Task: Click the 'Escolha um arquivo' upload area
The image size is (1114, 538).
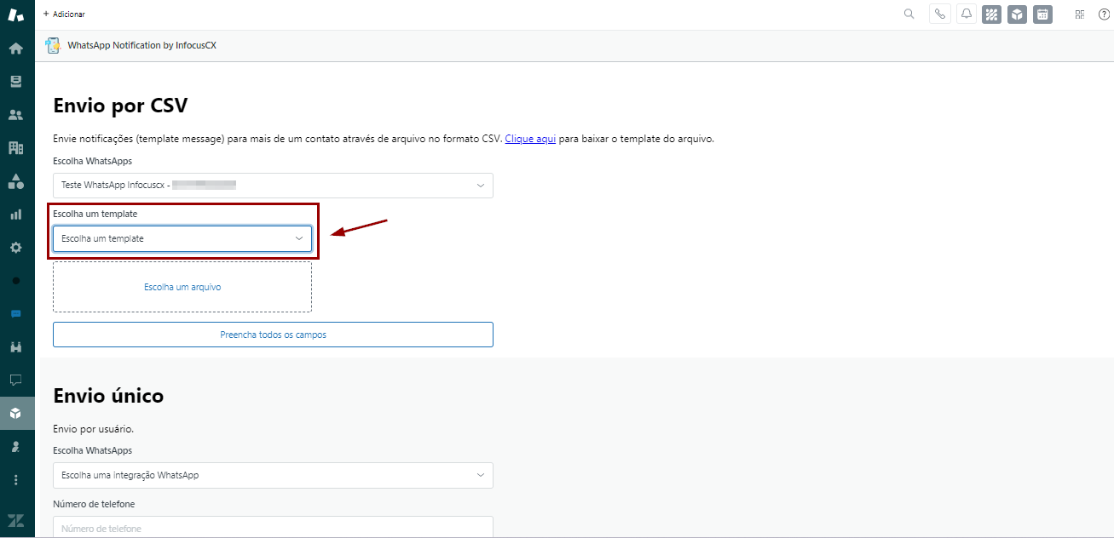Action: point(182,288)
